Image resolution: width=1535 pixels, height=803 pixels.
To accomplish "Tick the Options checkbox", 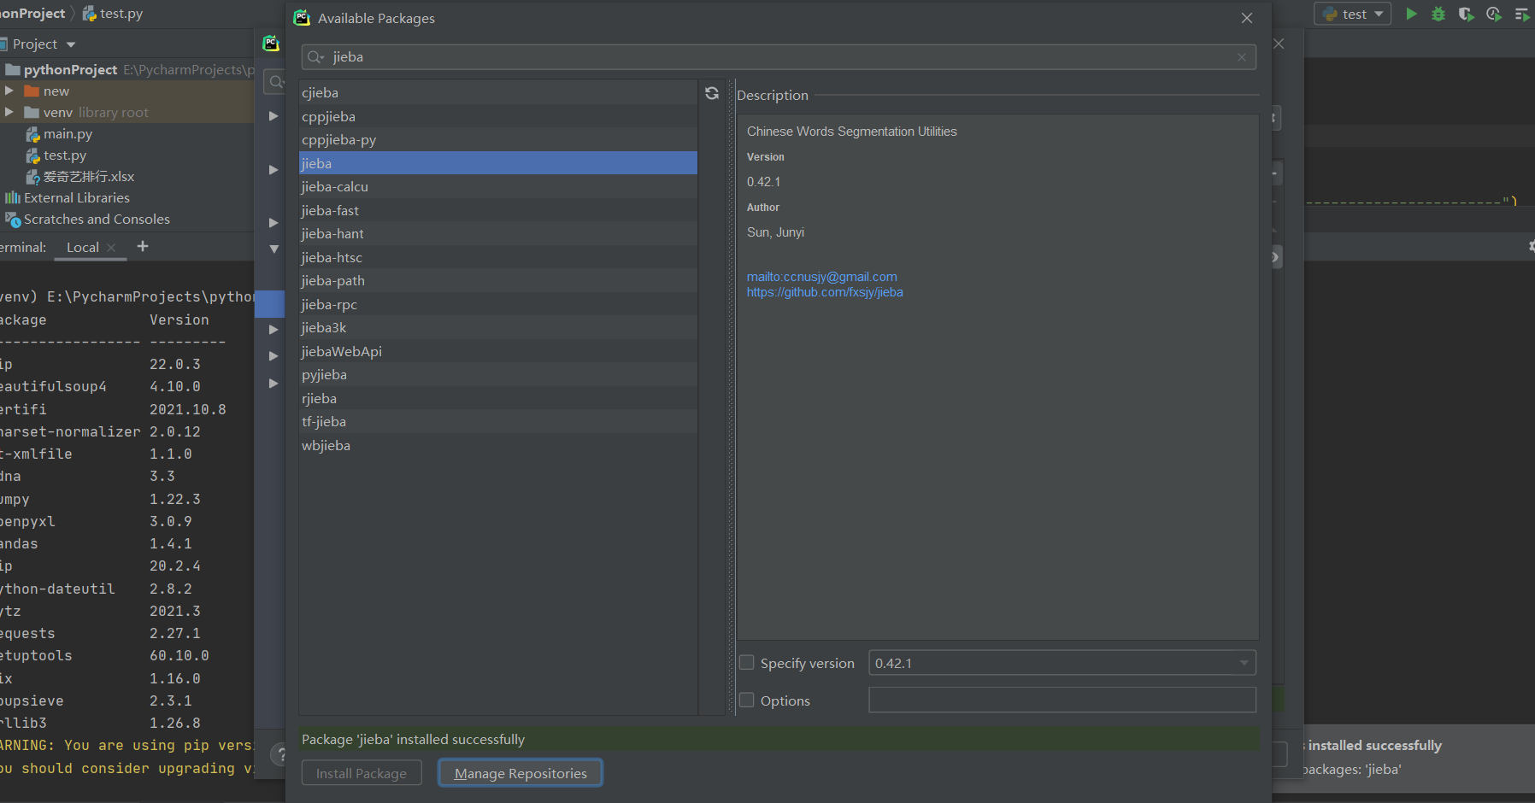I will 747,700.
